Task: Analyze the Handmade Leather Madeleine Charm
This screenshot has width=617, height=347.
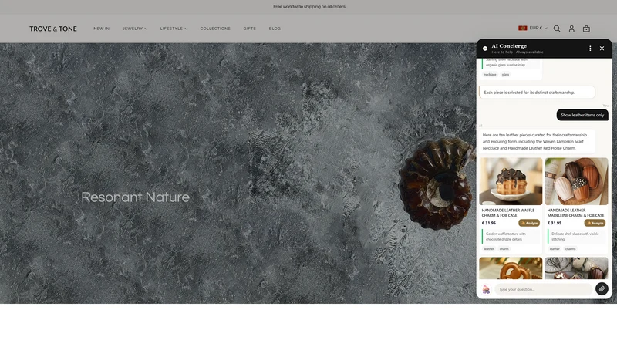Action: (595, 223)
